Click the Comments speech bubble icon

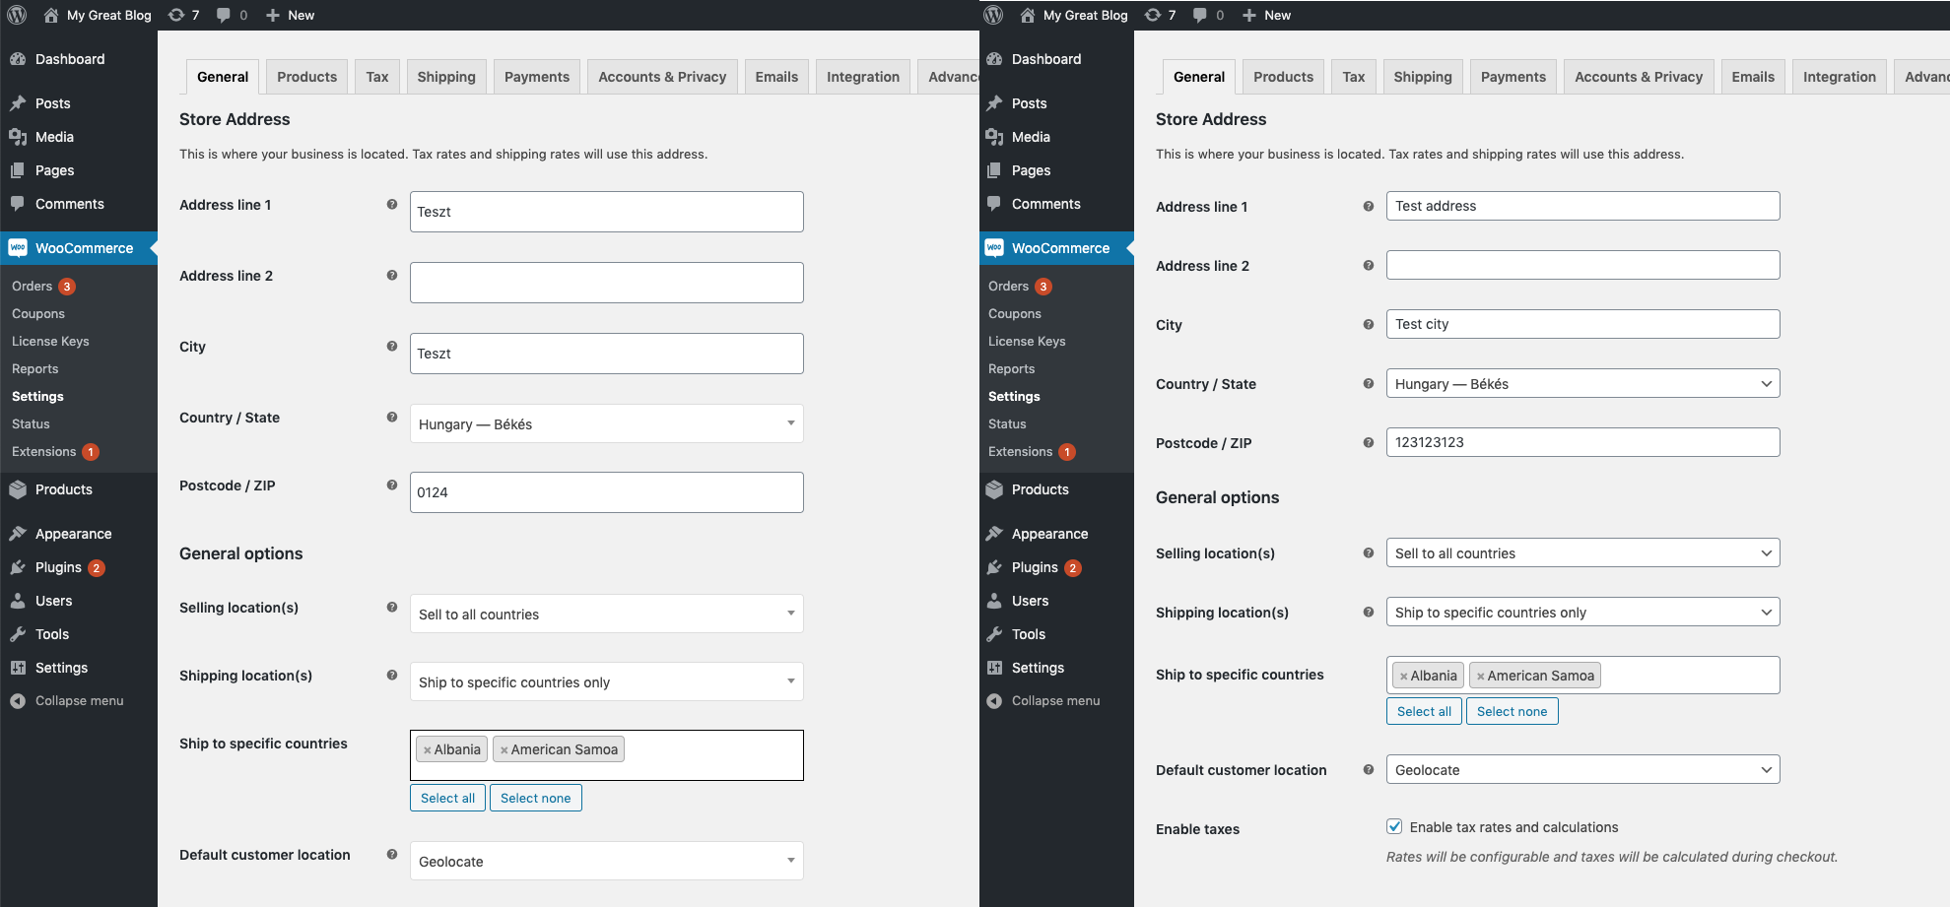[x=17, y=204]
